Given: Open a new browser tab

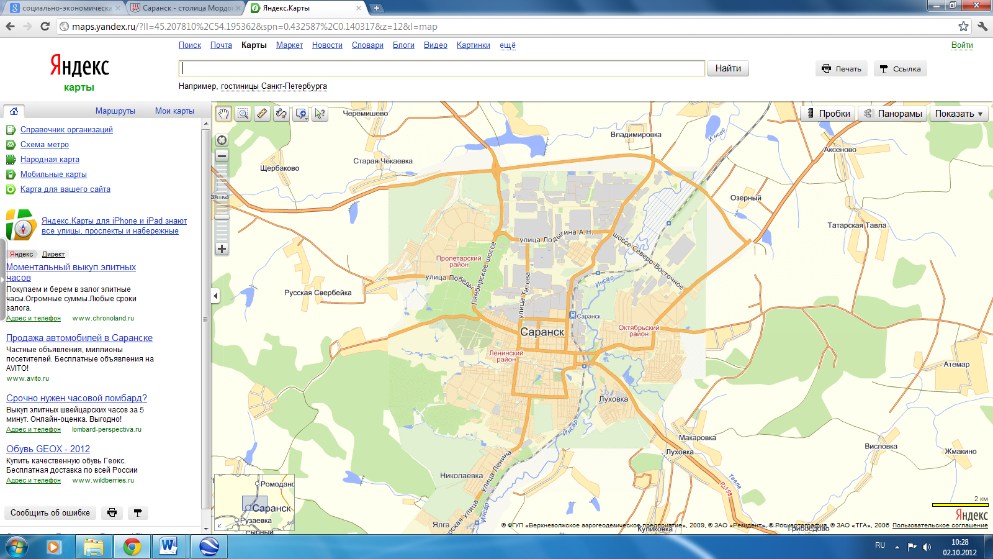Looking at the screenshot, I should pyautogui.click(x=376, y=8).
